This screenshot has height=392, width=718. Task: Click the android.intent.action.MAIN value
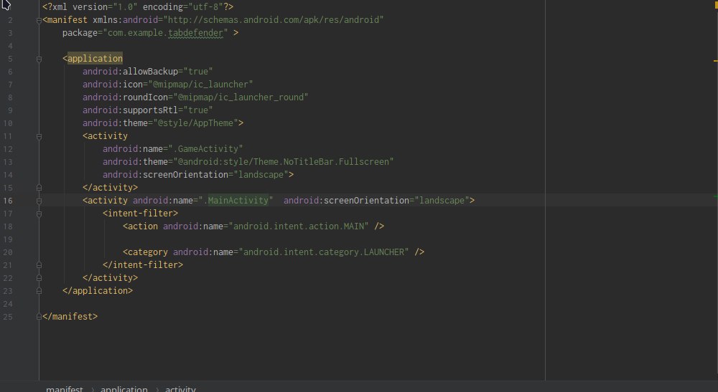point(299,226)
